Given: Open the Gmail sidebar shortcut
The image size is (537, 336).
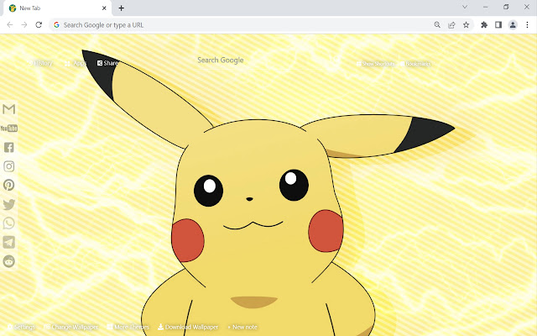Looking at the screenshot, I should [x=9, y=109].
